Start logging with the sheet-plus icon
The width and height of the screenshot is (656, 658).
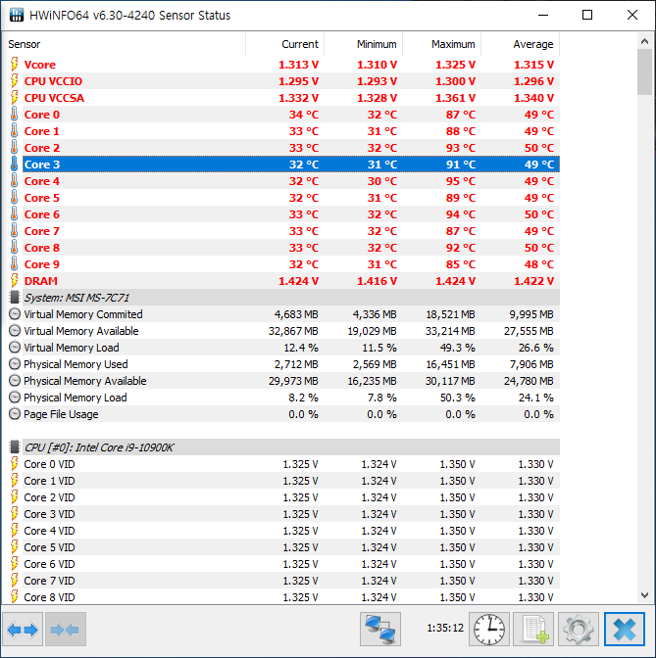pyautogui.click(x=533, y=629)
